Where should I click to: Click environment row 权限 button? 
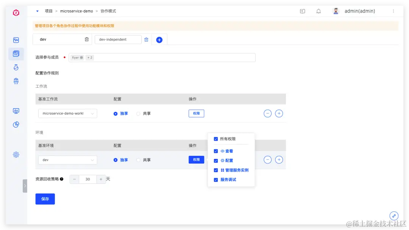point(197,160)
